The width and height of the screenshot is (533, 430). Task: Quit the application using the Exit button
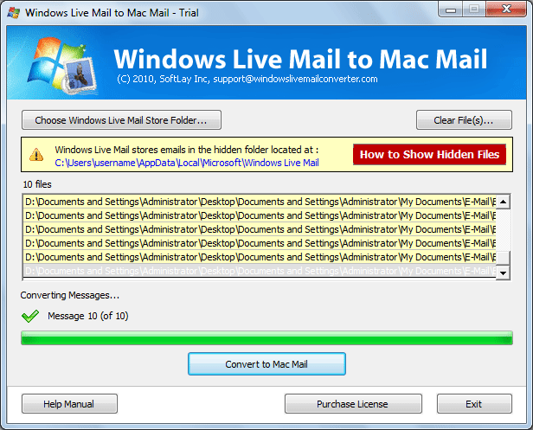tap(473, 404)
